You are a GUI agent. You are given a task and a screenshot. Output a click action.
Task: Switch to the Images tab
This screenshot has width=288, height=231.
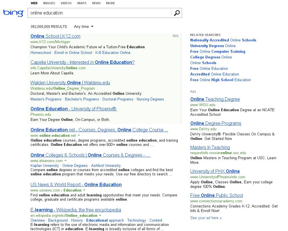(49, 3)
